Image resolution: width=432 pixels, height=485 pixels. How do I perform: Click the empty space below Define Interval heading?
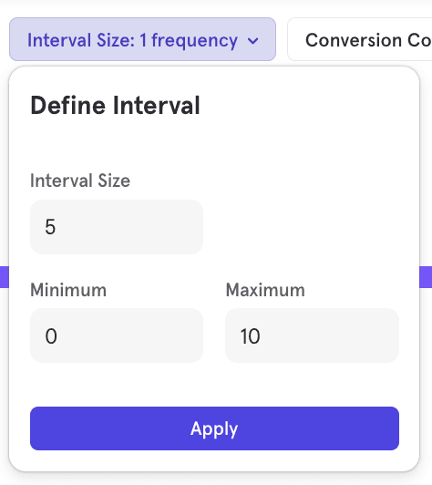point(214,142)
